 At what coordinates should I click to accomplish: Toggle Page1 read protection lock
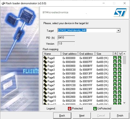(115, 62)
